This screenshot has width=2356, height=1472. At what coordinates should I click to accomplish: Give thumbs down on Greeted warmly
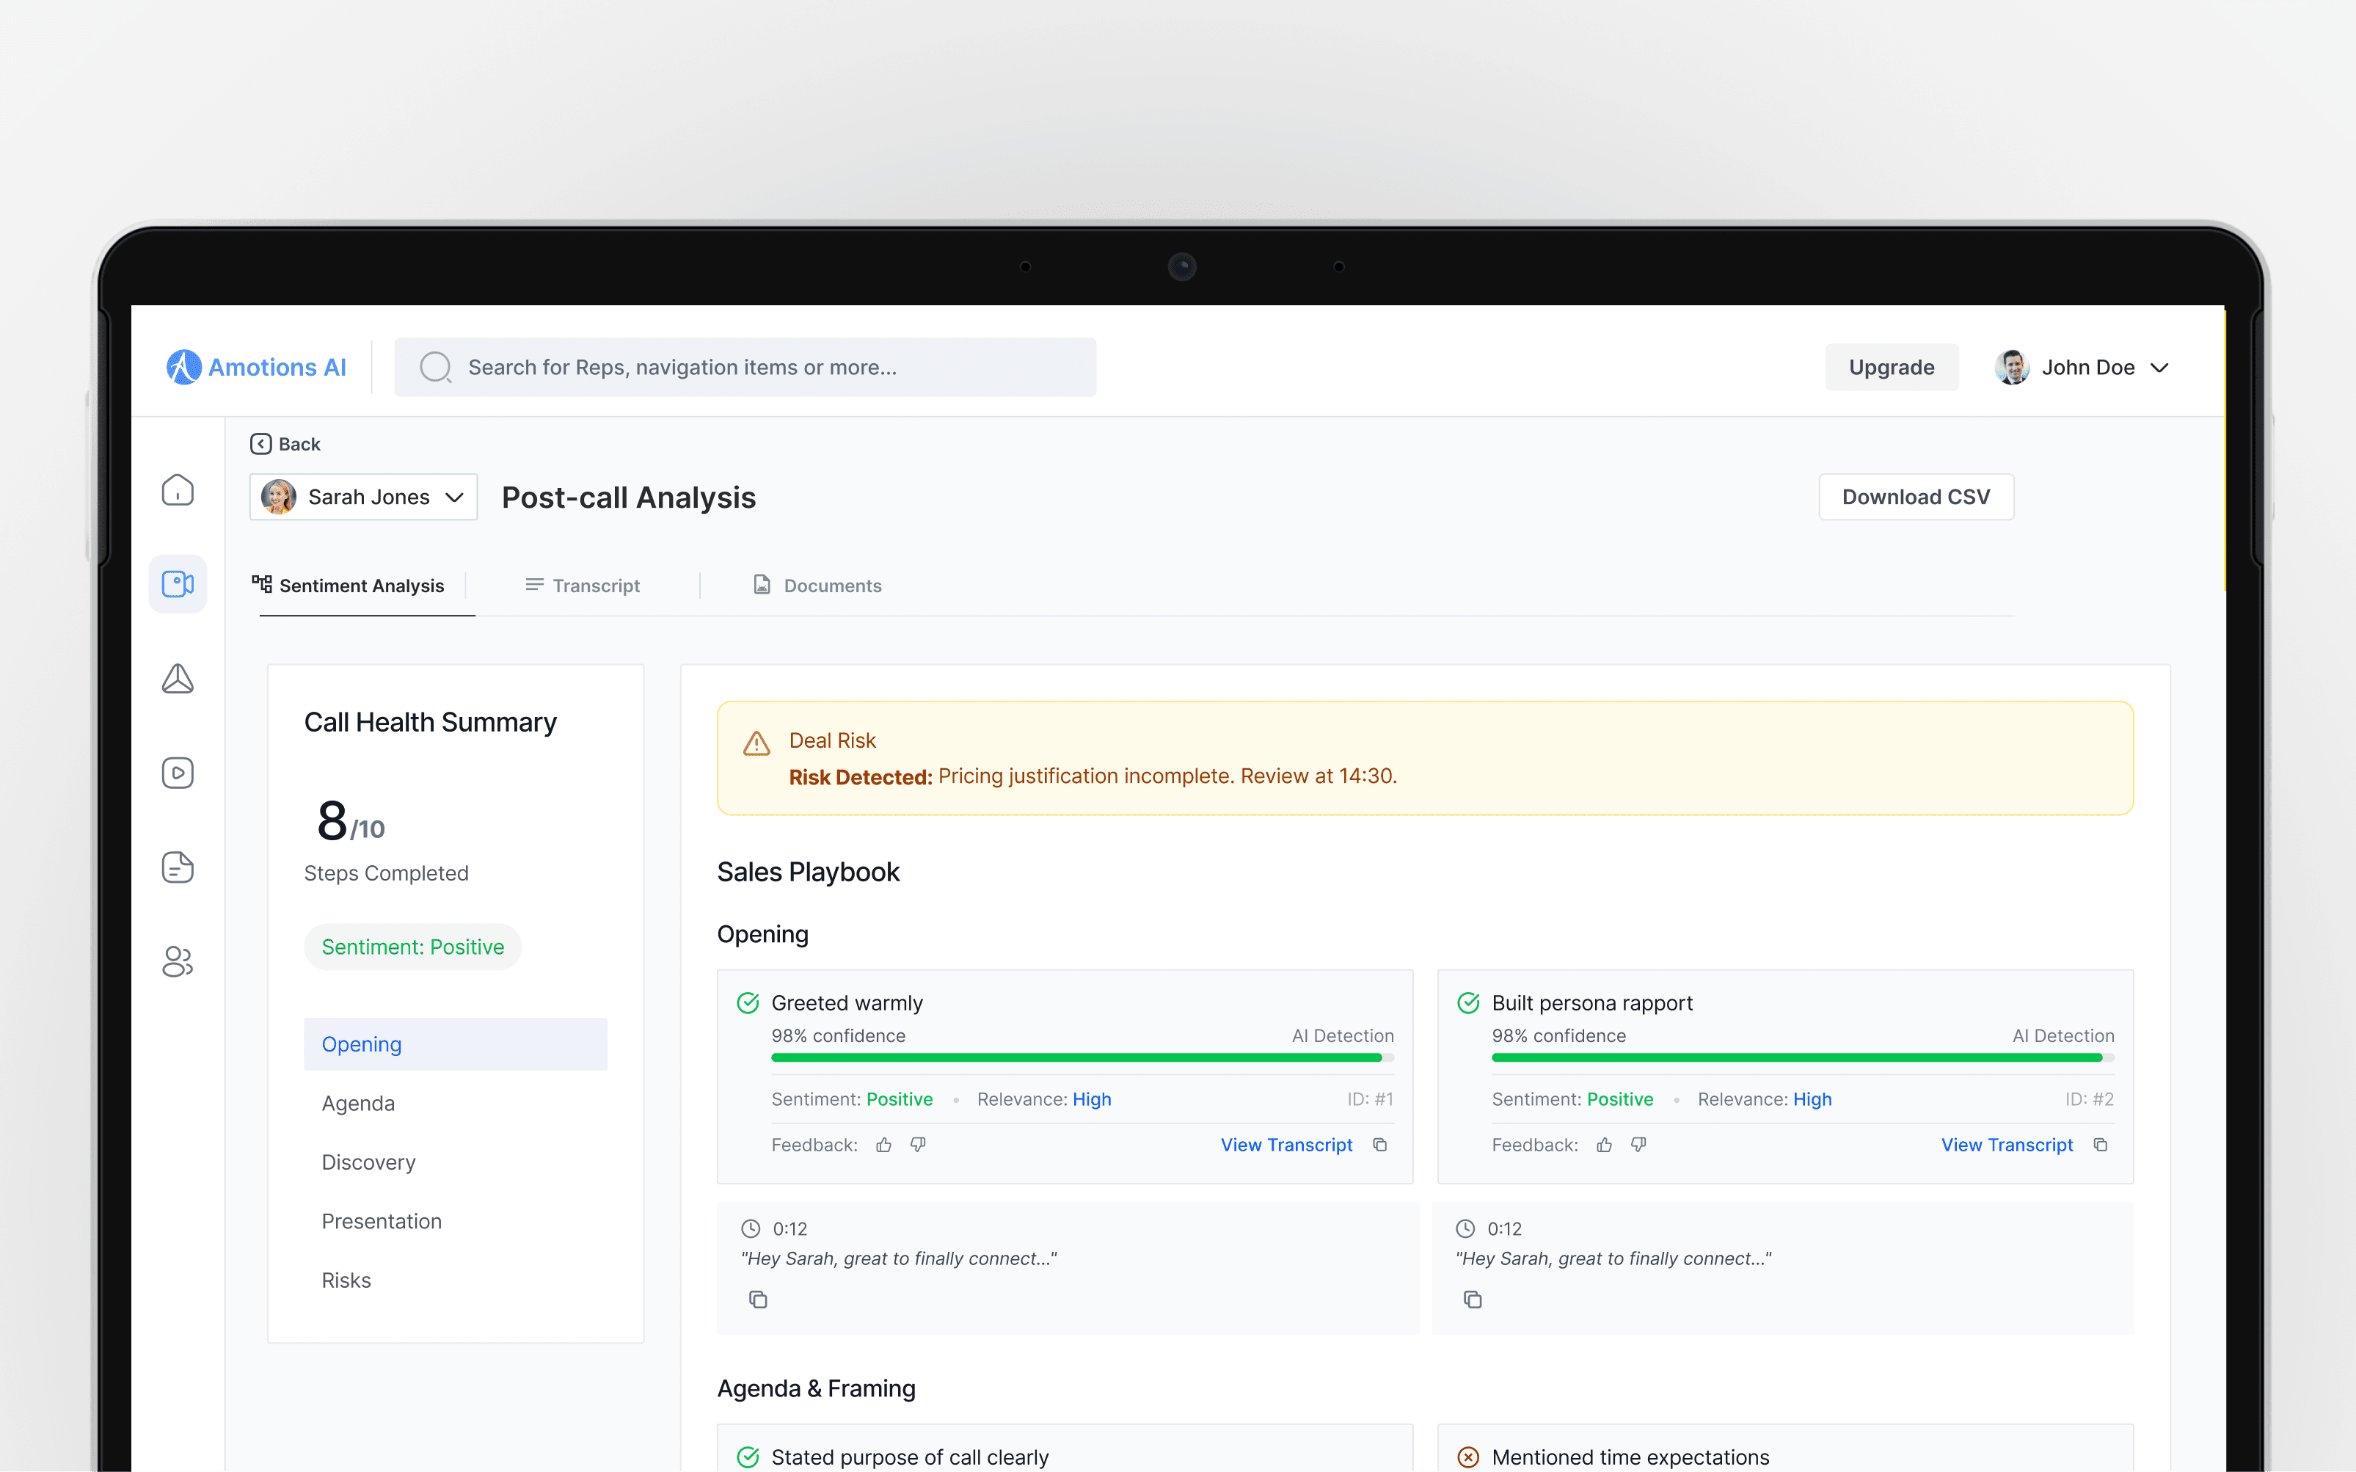(x=918, y=1145)
